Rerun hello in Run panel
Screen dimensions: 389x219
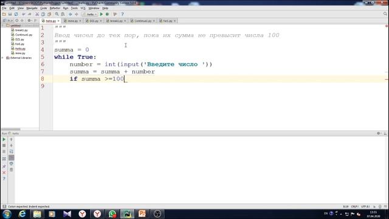click(x=4, y=139)
